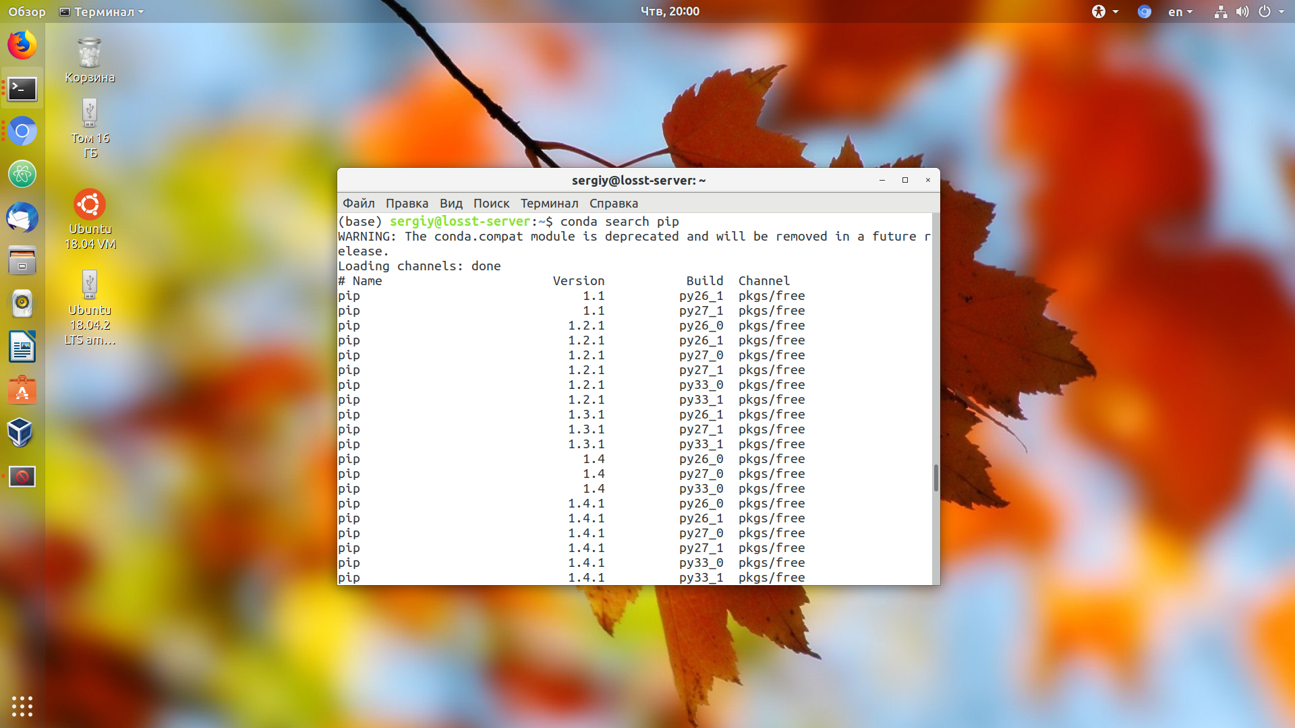
Task: Open the Терминал app menu in top bar
Action: coord(102,11)
